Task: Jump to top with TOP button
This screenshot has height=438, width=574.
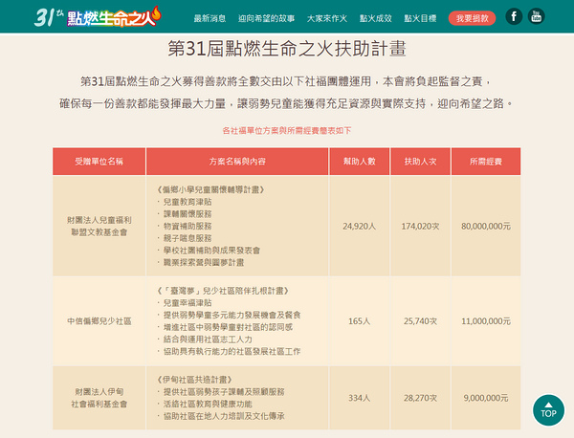Action: click(548, 410)
